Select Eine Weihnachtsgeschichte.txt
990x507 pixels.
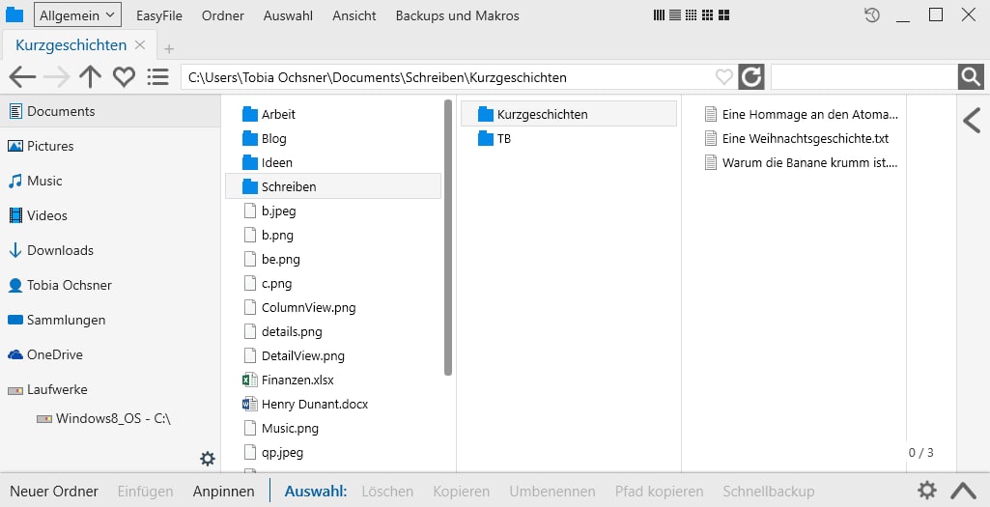click(796, 138)
